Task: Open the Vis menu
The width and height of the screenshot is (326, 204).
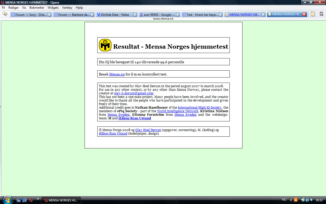Action: (x=24, y=8)
